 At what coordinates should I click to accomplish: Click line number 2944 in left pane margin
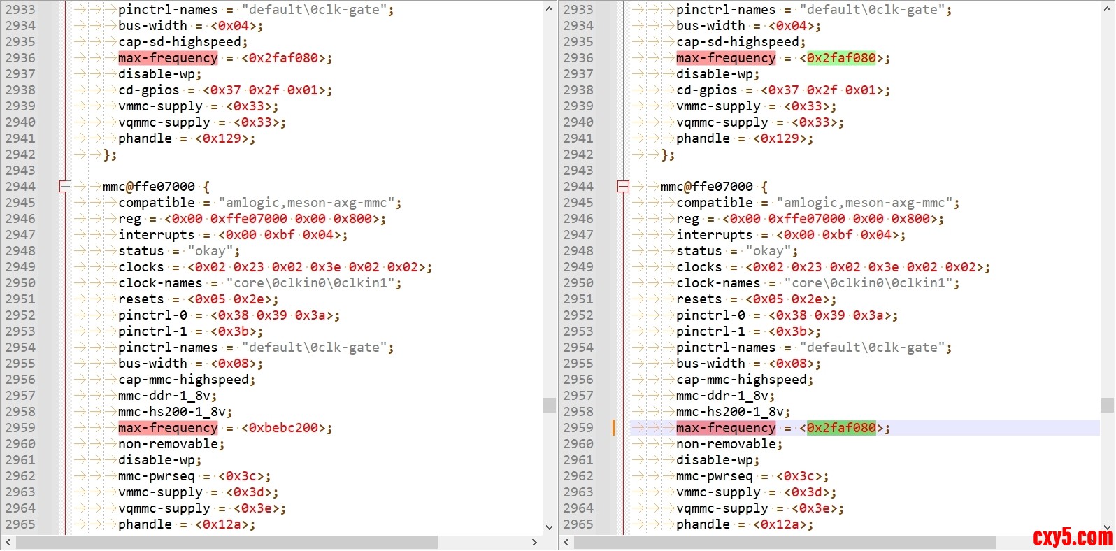(20, 187)
